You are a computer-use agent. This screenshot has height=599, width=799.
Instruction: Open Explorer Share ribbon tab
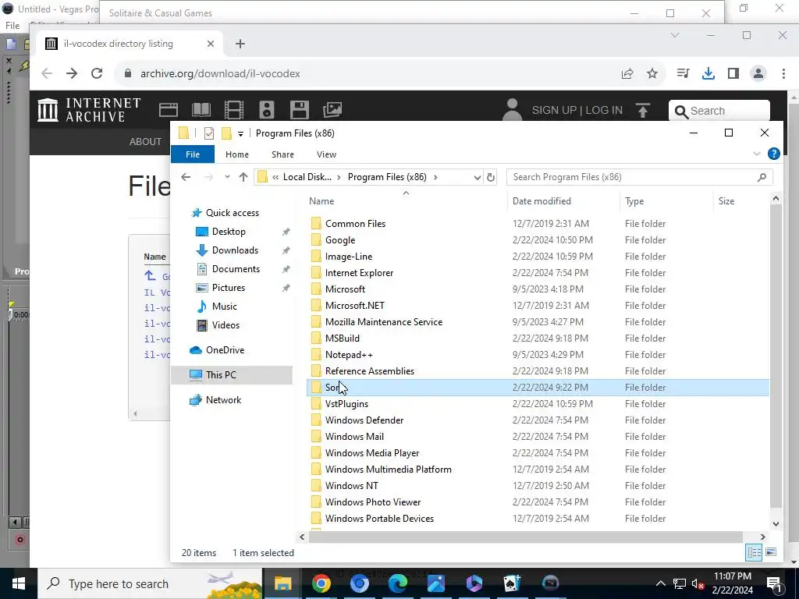tap(282, 154)
